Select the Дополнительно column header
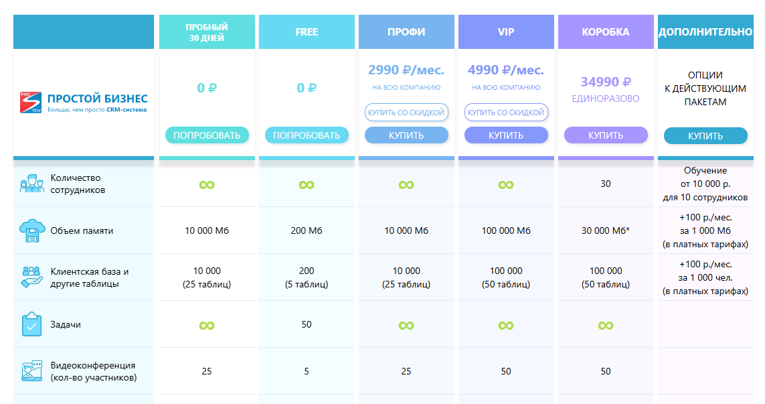 point(705,32)
